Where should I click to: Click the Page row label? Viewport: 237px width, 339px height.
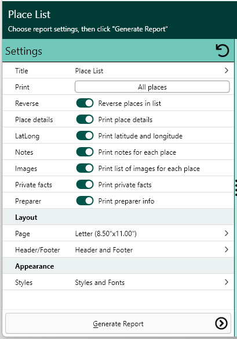(23, 234)
